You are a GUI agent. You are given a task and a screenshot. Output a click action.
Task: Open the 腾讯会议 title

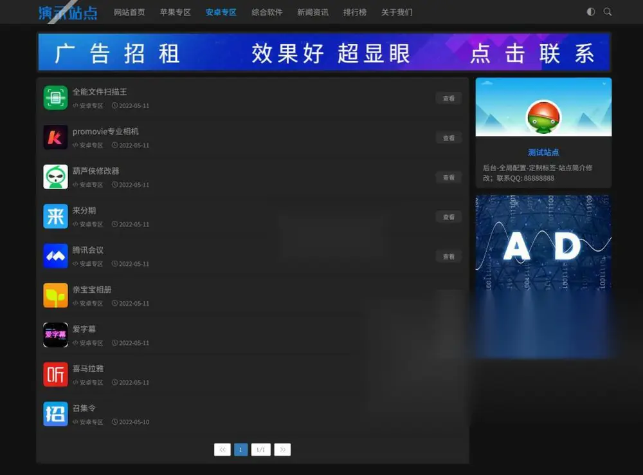tap(88, 250)
